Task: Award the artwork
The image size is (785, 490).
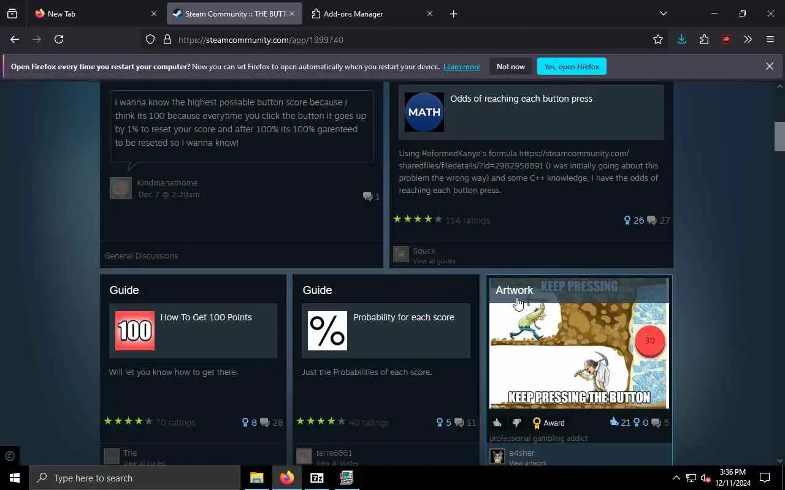Action: click(548, 423)
